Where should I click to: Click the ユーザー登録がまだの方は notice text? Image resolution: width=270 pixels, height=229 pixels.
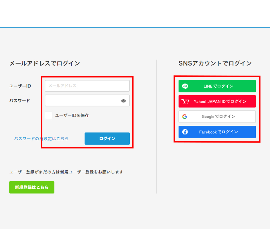click(x=66, y=172)
